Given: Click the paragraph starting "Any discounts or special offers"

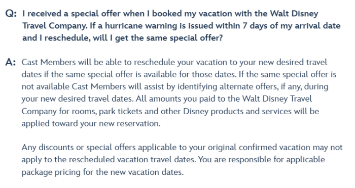Looking at the screenshot, I should click(x=182, y=160).
